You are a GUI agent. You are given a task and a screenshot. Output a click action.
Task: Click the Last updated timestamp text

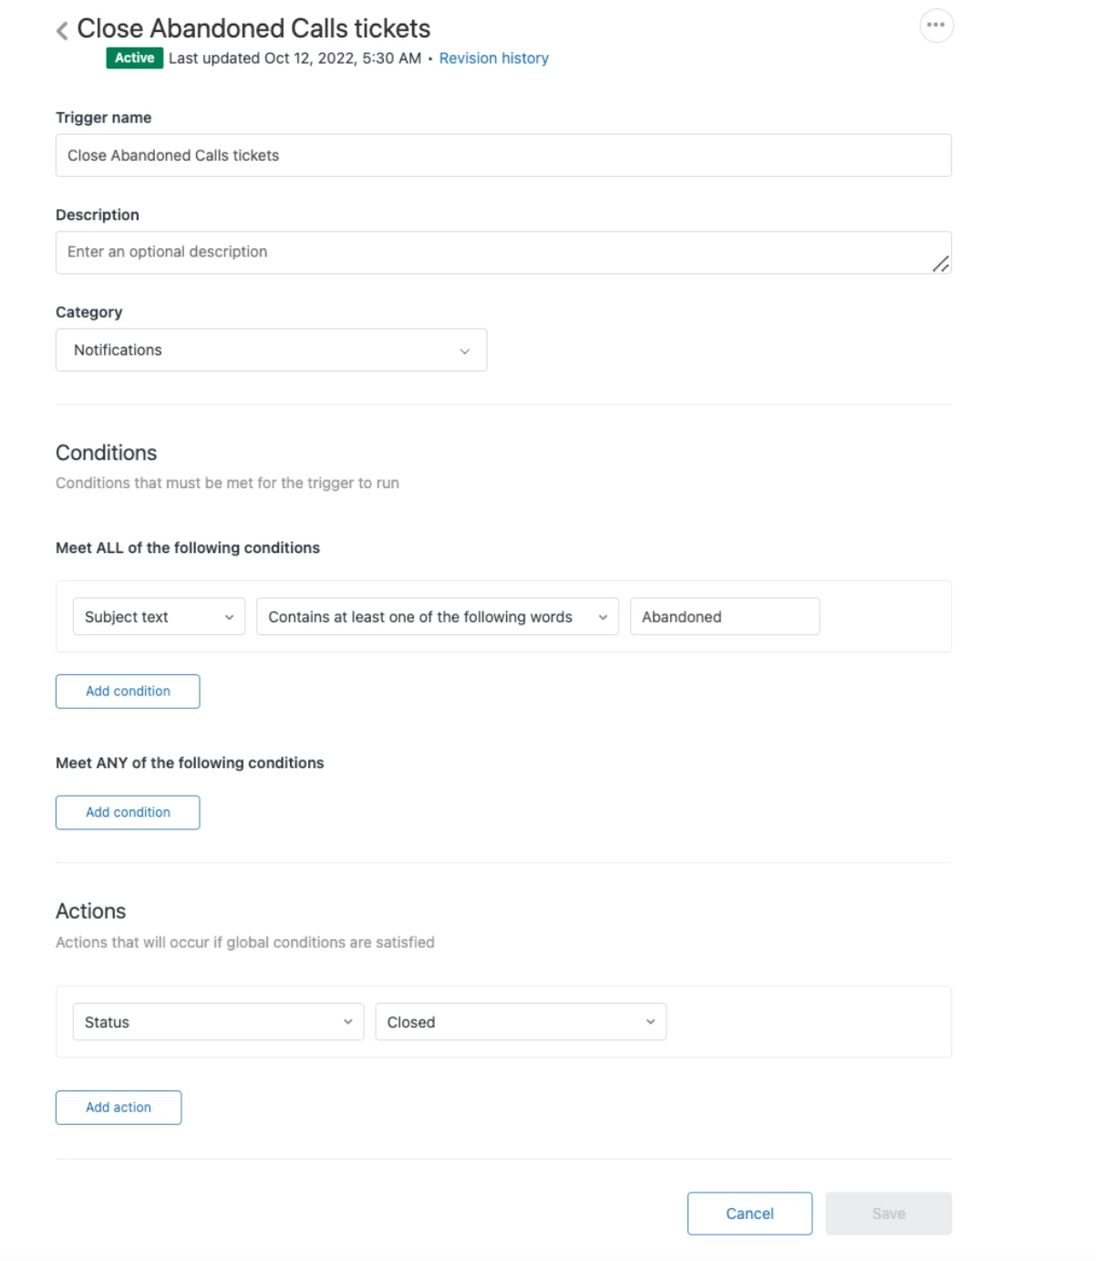click(295, 57)
